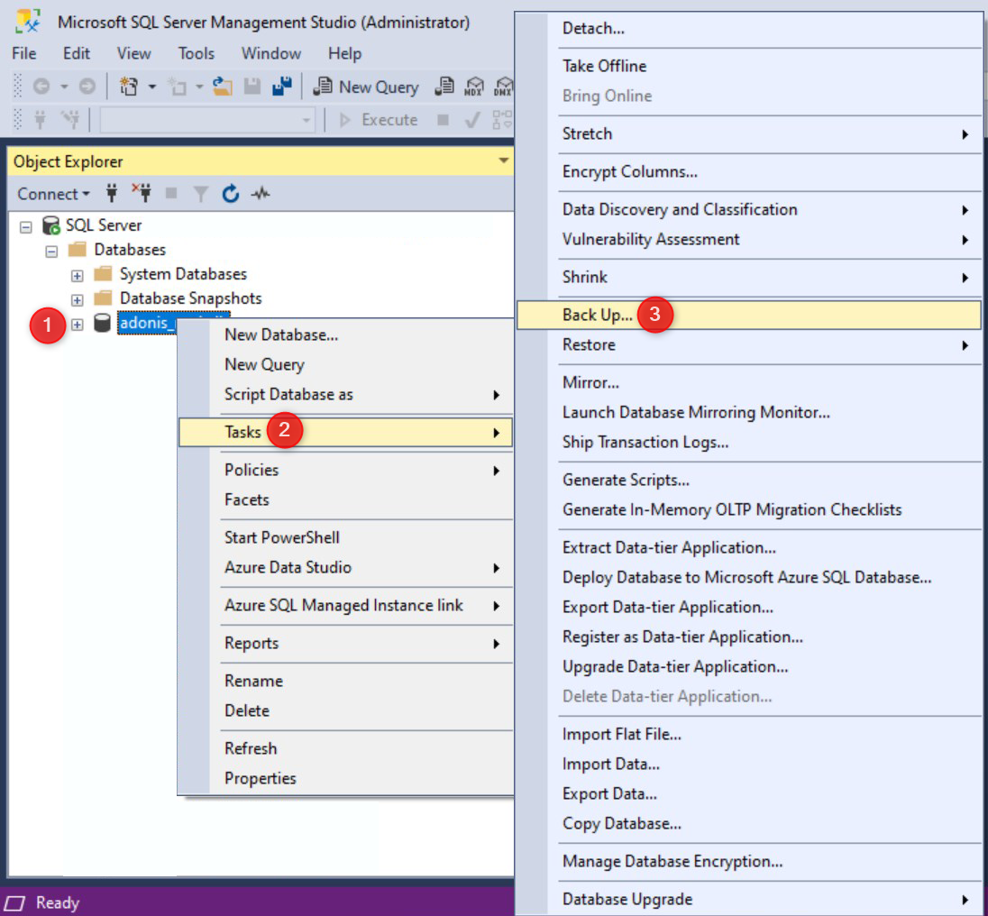Refresh the Object Explorer
The height and width of the screenshot is (916, 988).
tap(230, 193)
